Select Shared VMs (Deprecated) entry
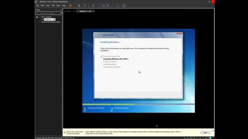The width and height of the screenshot is (248, 139). [51, 22]
